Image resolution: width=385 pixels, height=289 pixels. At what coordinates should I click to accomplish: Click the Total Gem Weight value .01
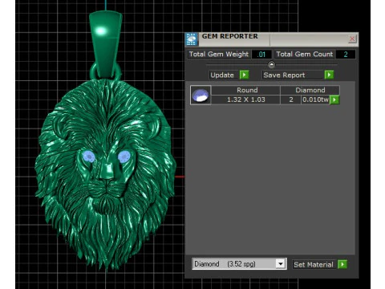click(x=261, y=55)
